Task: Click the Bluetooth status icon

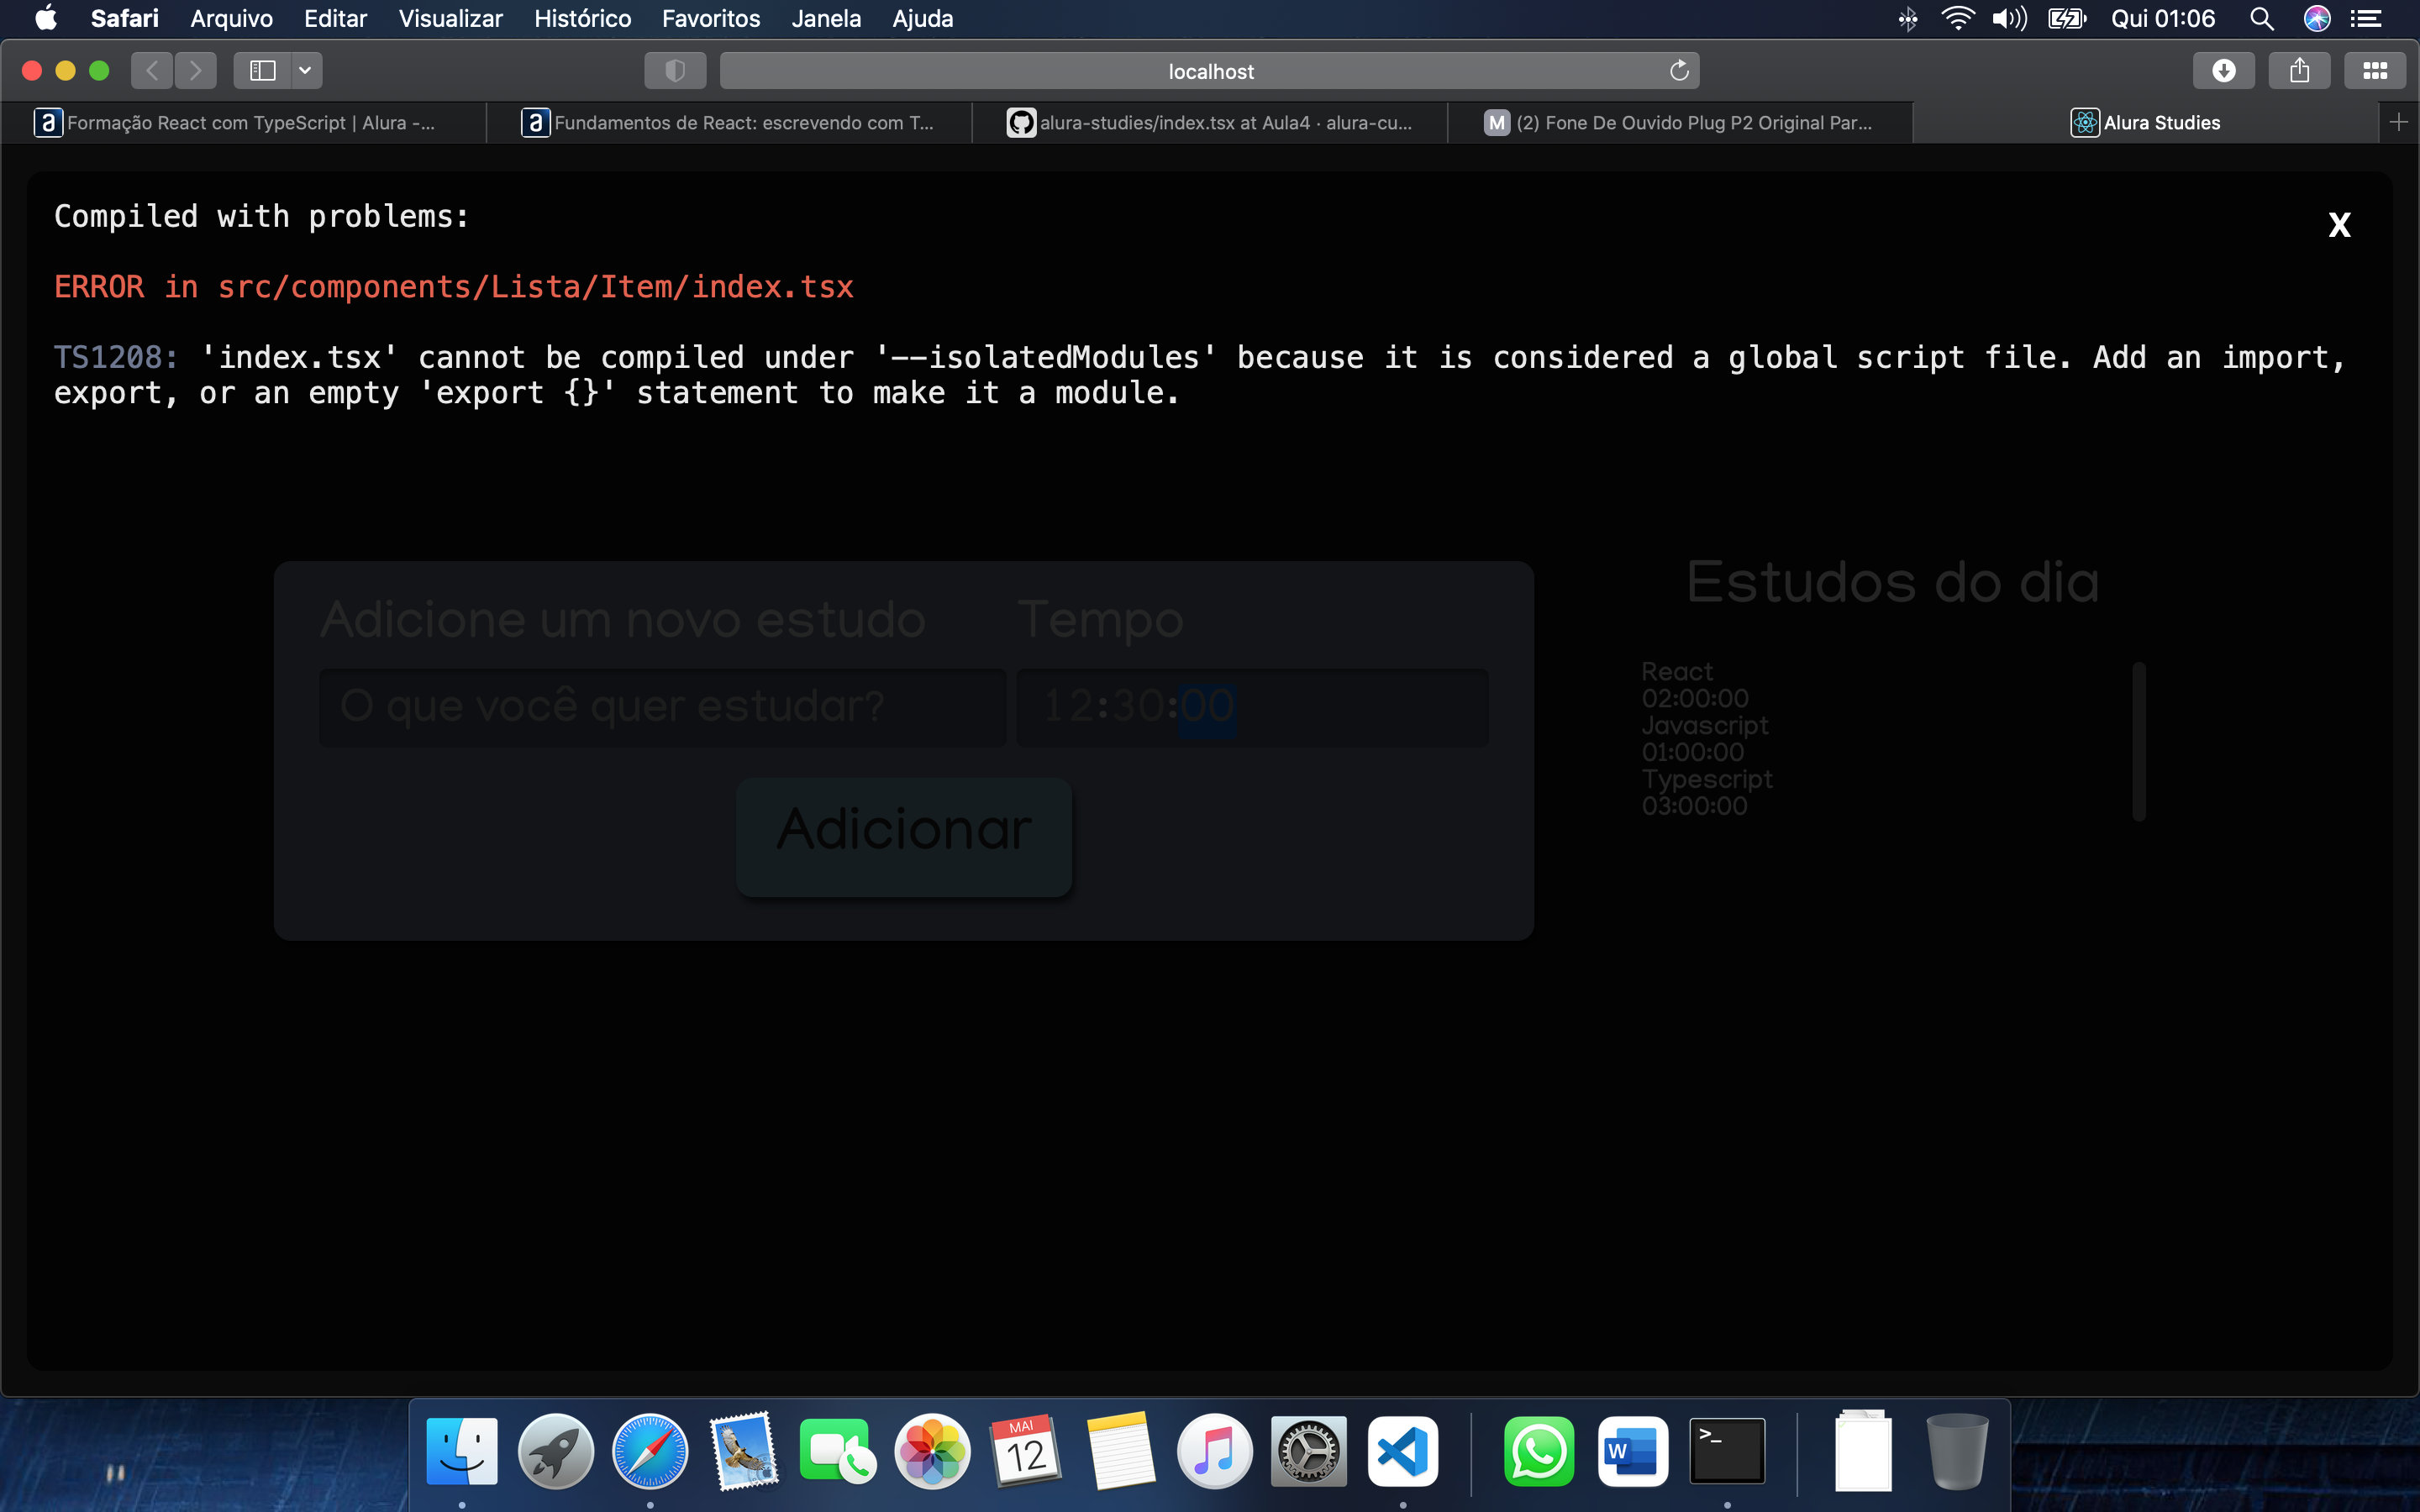Action: pyautogui.click(x=1907, y=18)
